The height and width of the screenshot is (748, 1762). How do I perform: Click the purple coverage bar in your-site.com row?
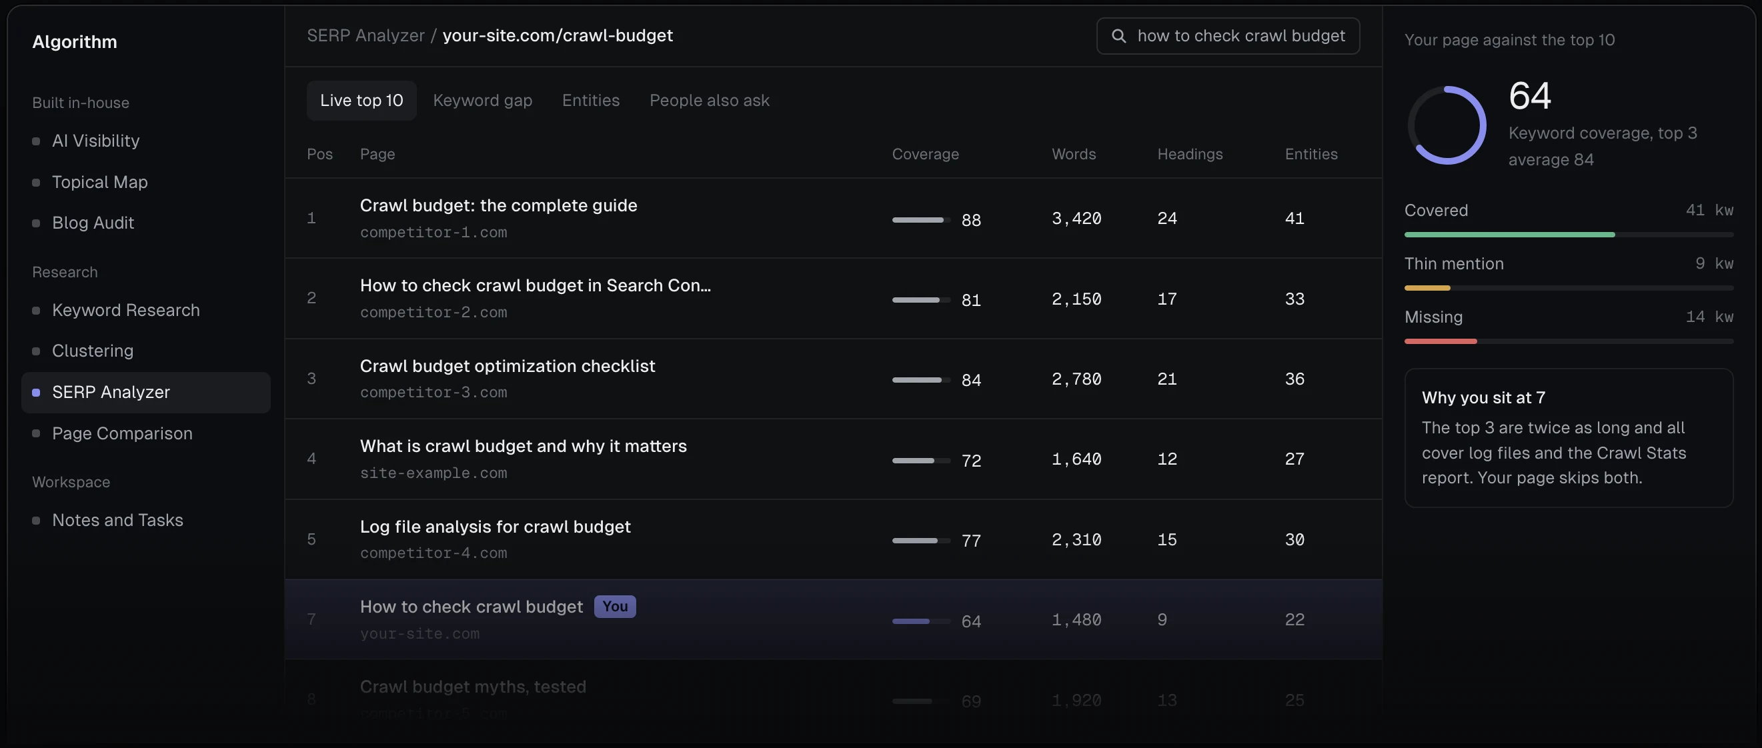920,621
